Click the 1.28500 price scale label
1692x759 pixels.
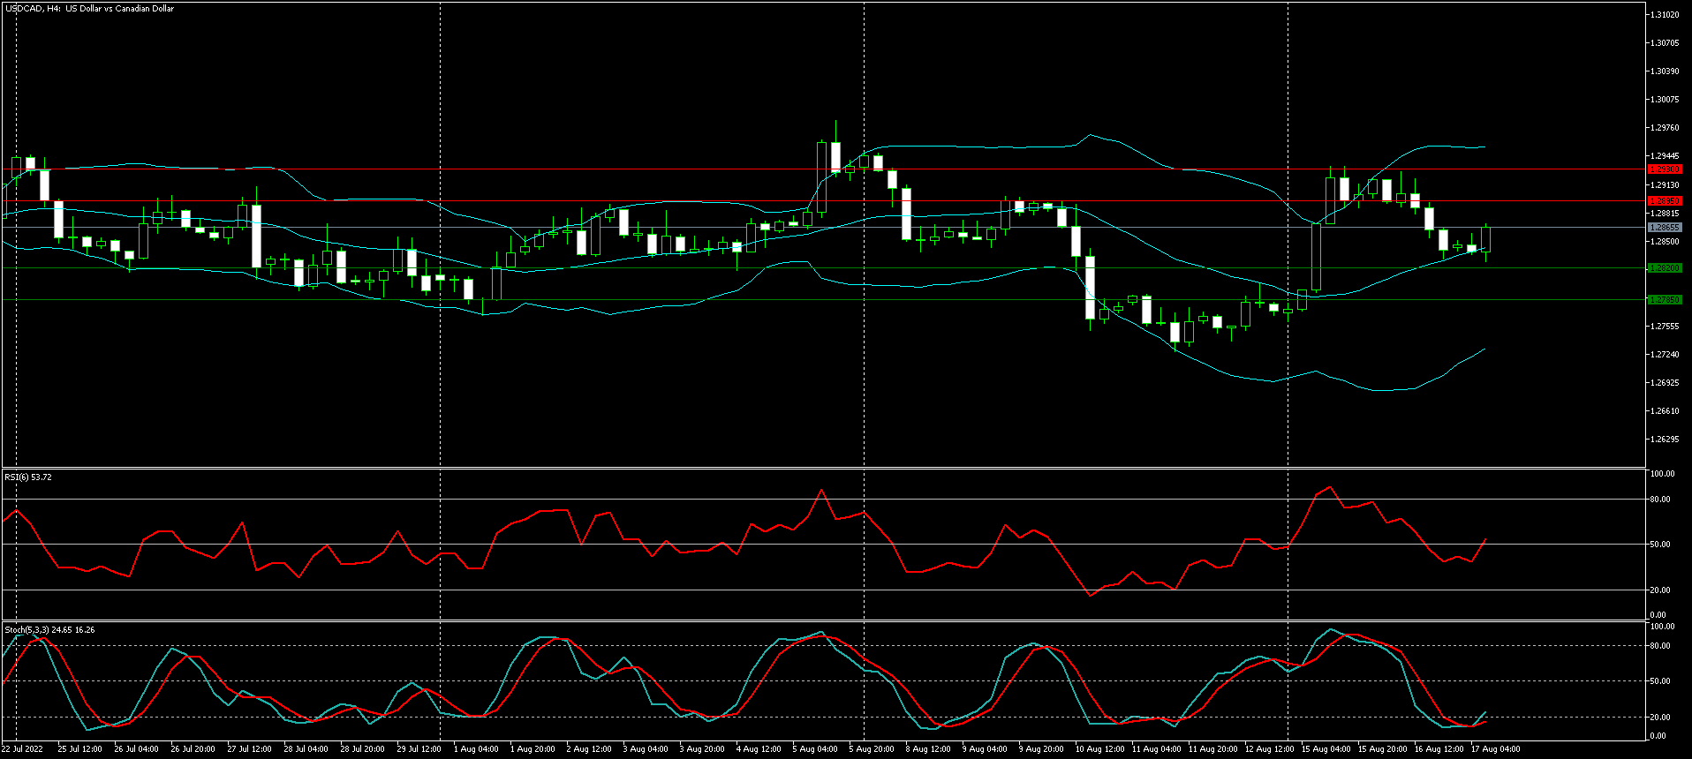[1665, 242]
